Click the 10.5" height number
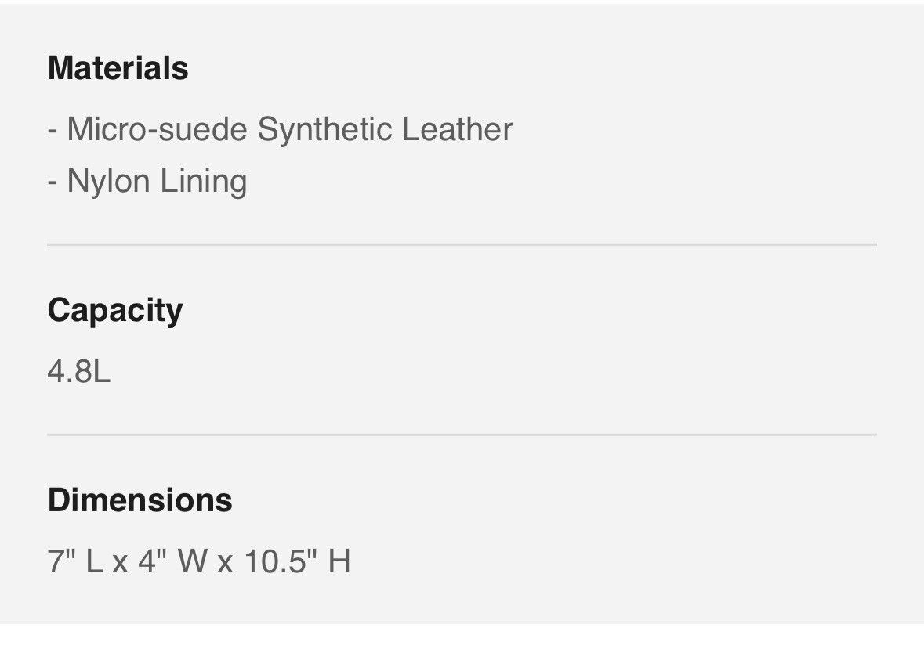924x671 pixels. [x=281, y=561]
